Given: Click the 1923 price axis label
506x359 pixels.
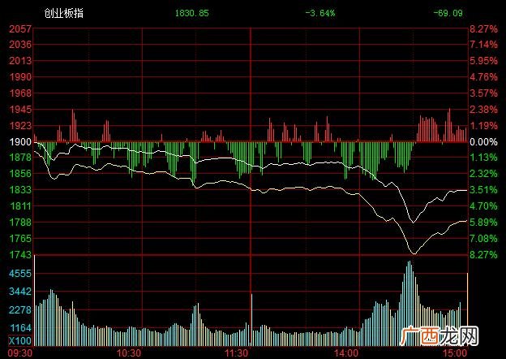Looking at the screenshot, I should [x=20, y=125].
